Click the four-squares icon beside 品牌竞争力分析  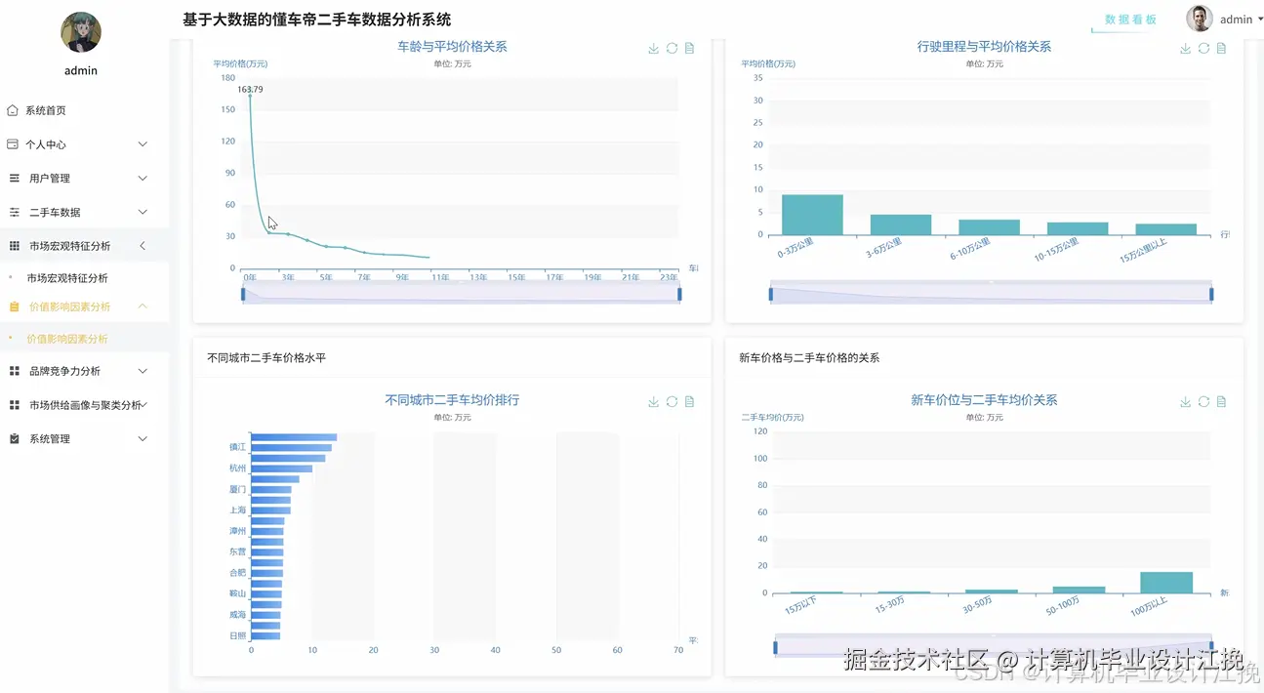pyautogui.click(x=15, y=371)
